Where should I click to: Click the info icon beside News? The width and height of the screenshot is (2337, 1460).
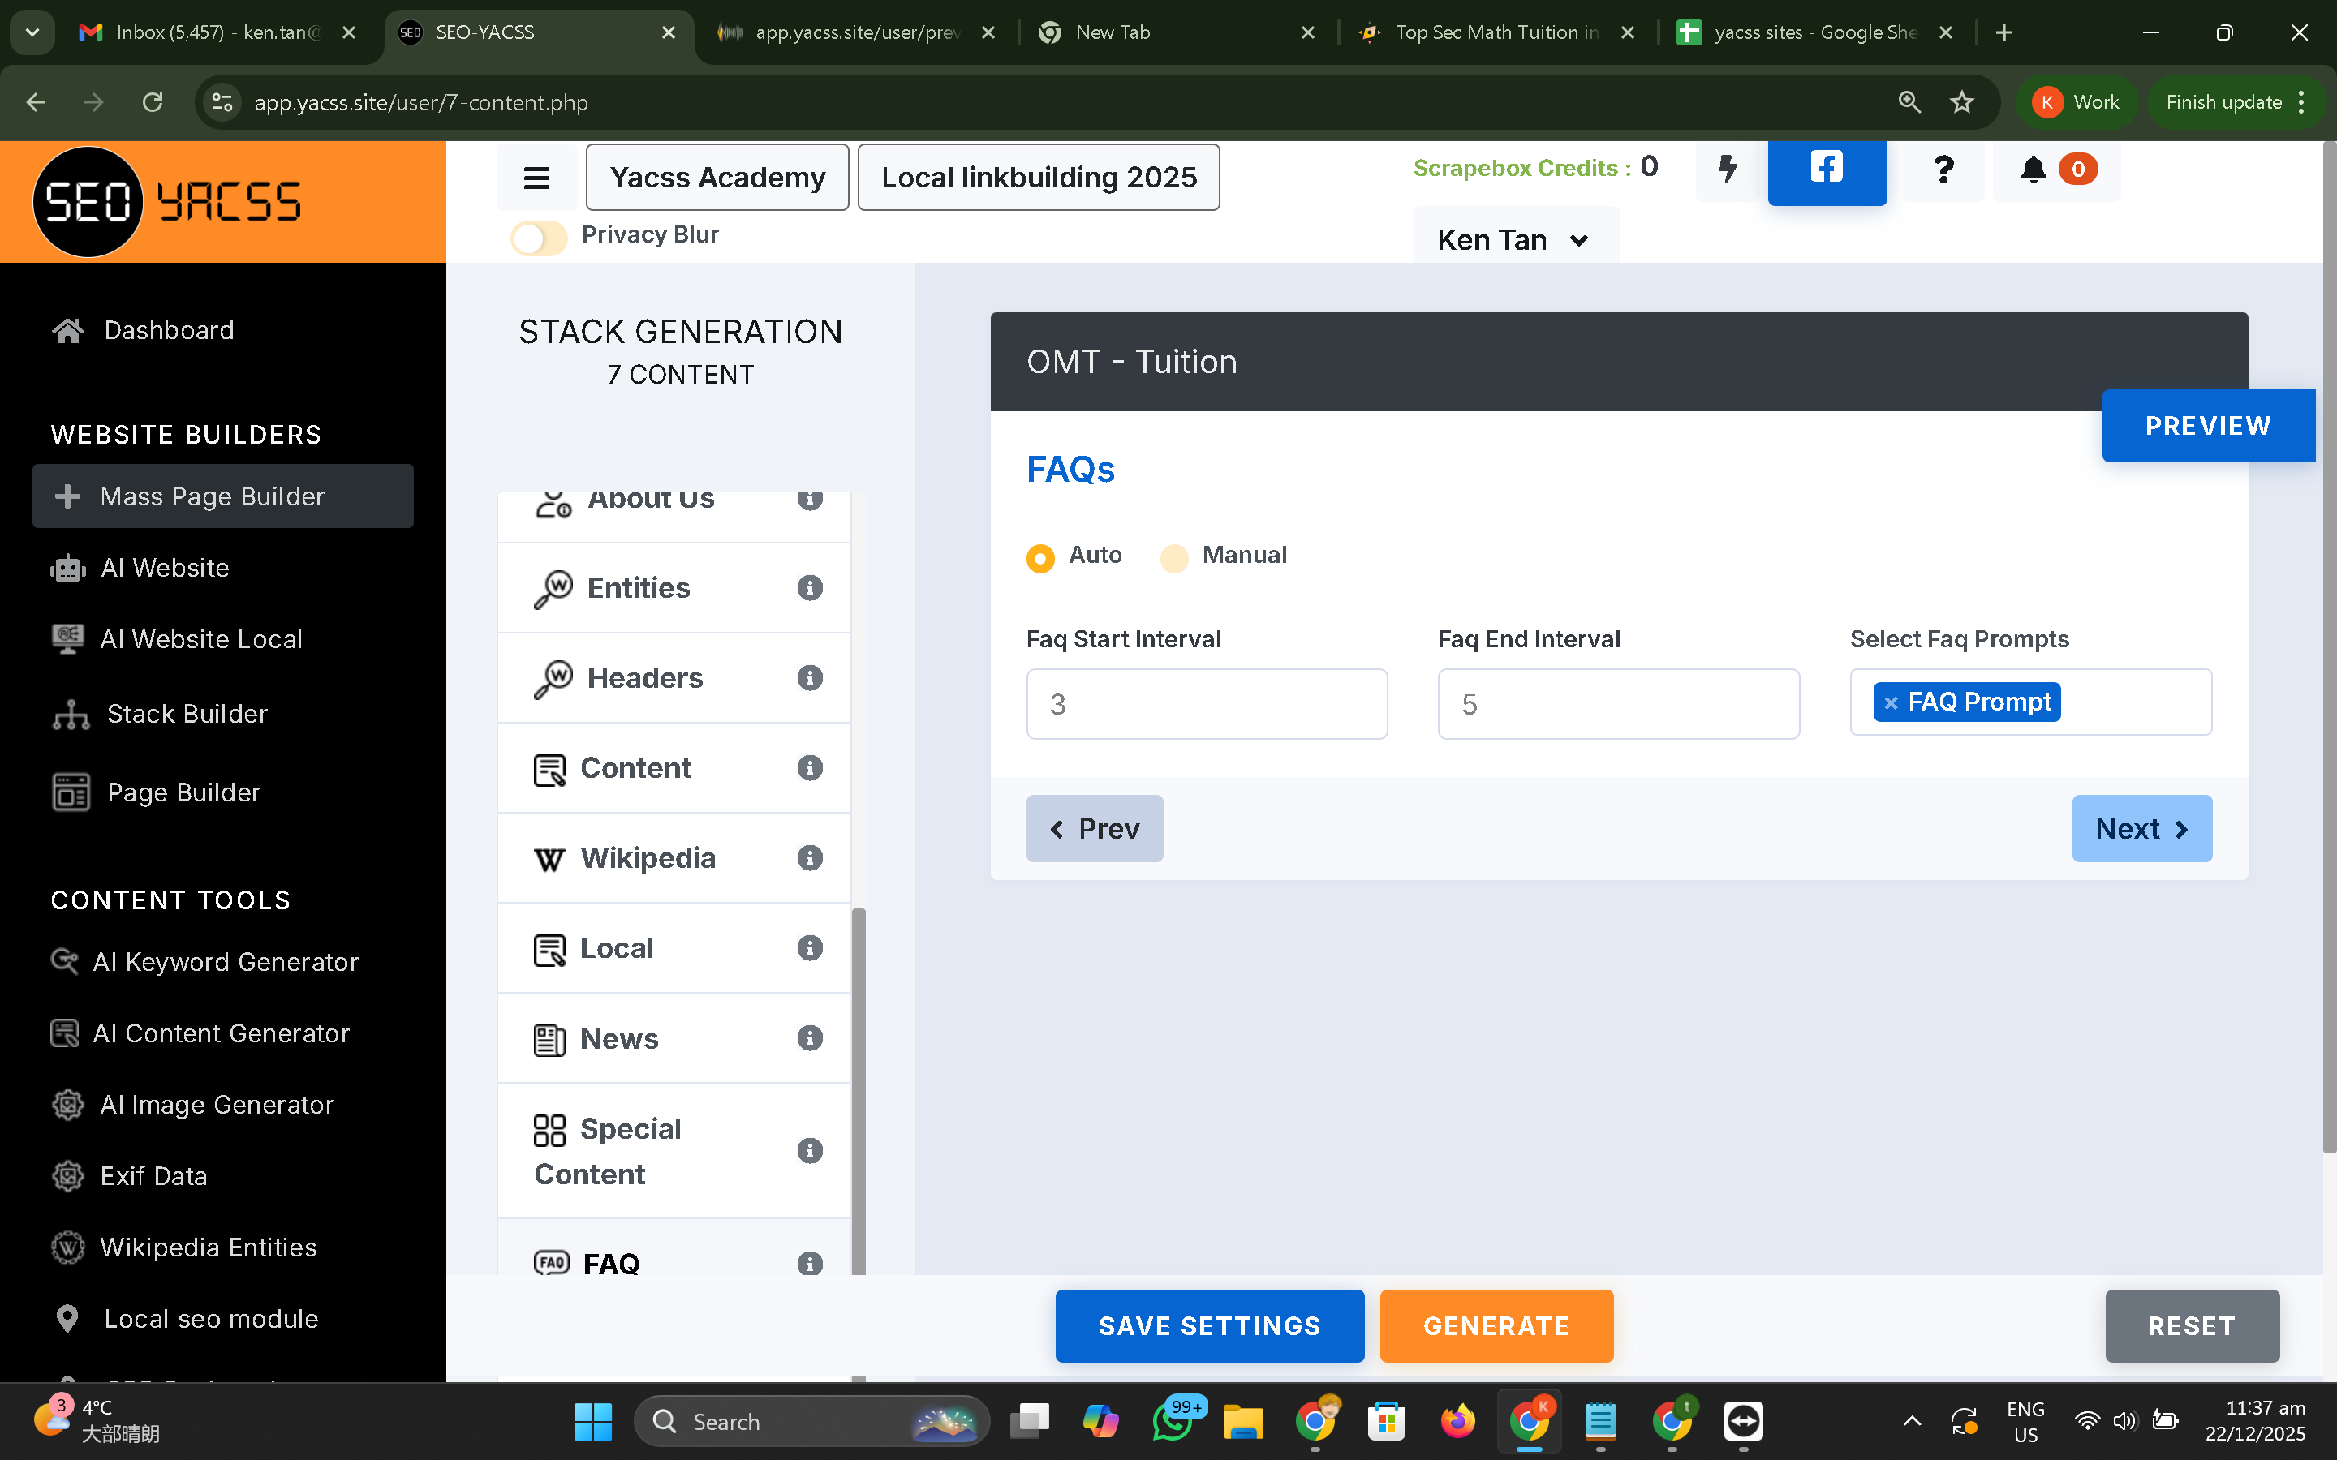pos(809,1038)
